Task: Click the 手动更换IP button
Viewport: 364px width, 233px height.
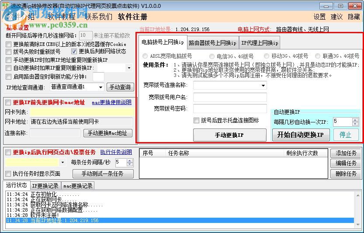Action: click(x=229, y=135)
